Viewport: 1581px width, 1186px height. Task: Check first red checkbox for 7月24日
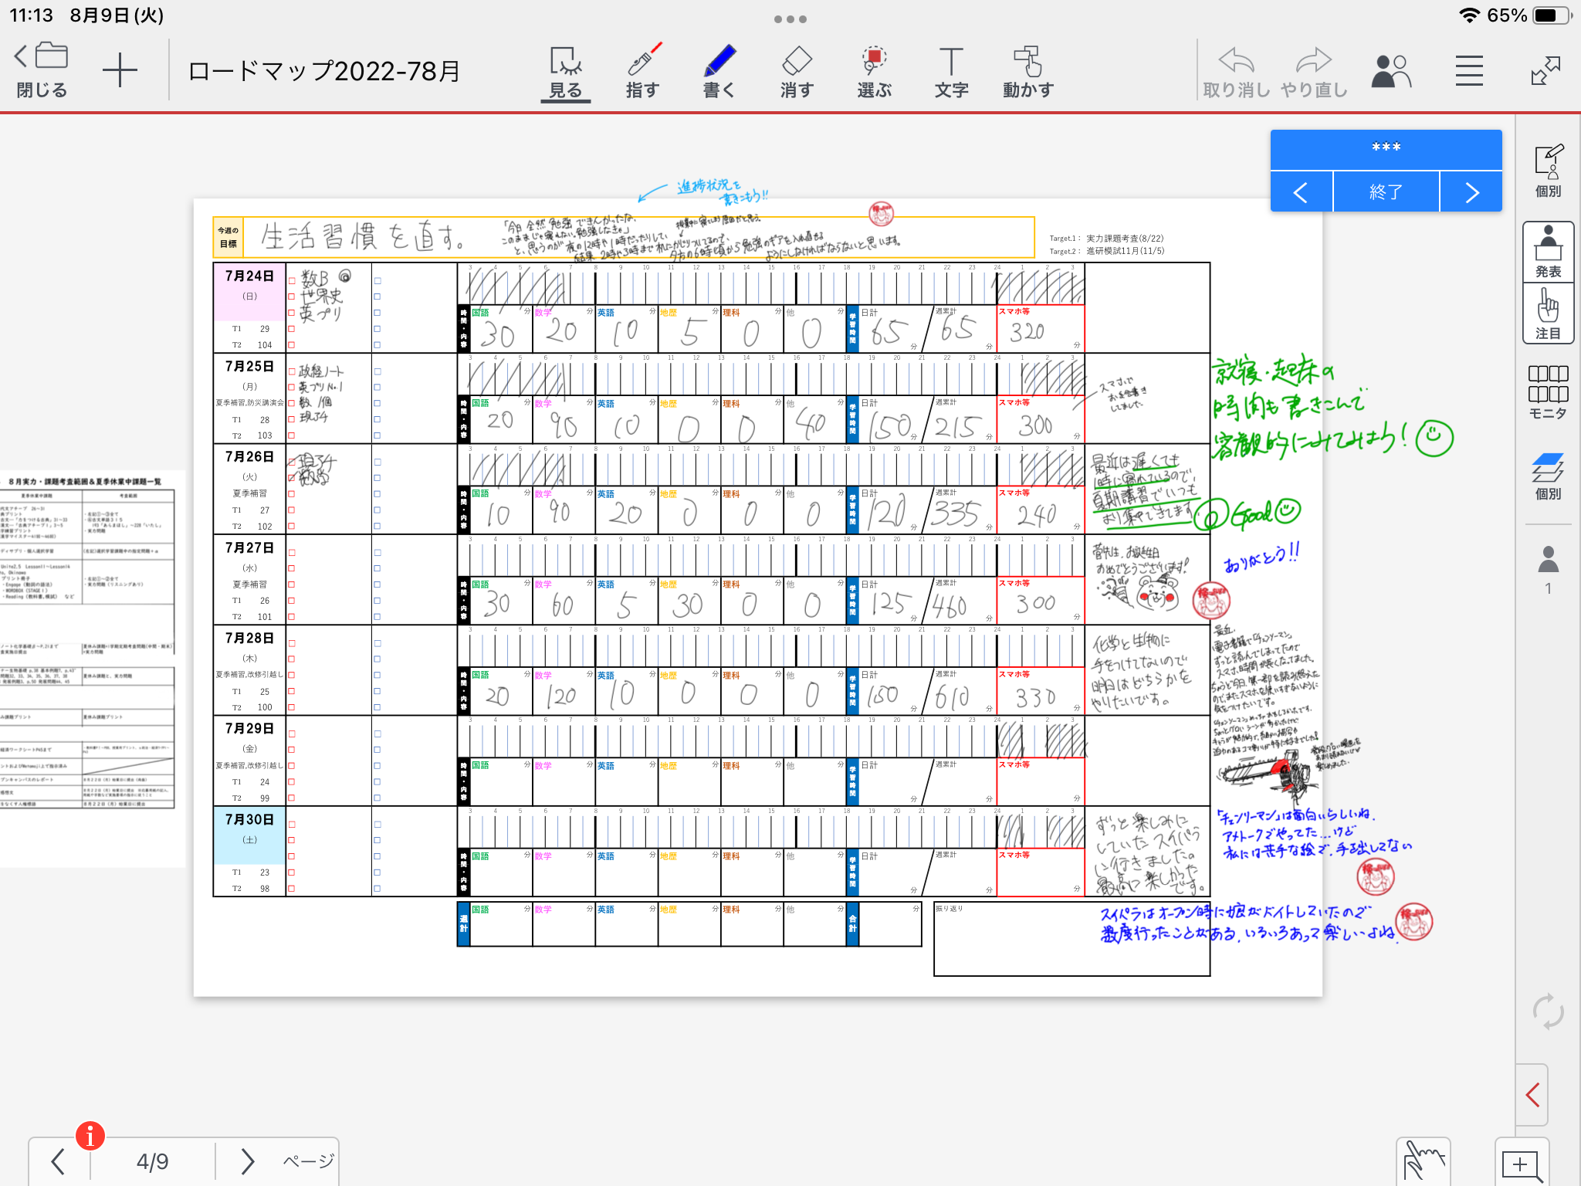292,281
